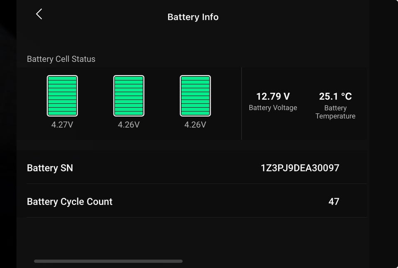Tap the Battery SN row label
Screen dimensions: 398x268
click(50, 168)
